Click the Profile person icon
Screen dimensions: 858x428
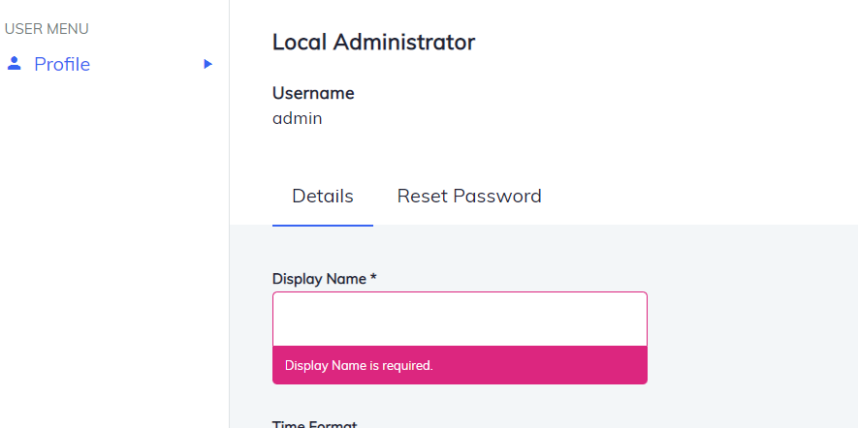(14, 64)
